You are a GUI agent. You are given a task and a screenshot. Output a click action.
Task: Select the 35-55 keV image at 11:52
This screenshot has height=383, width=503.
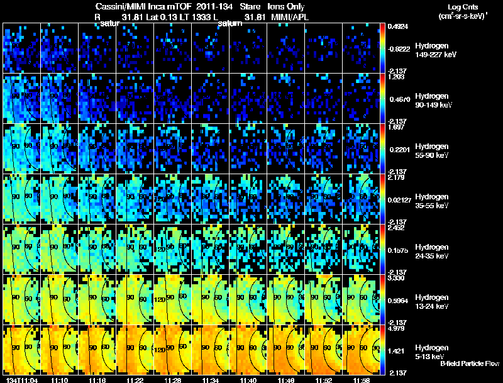click(x=324, y=199)
